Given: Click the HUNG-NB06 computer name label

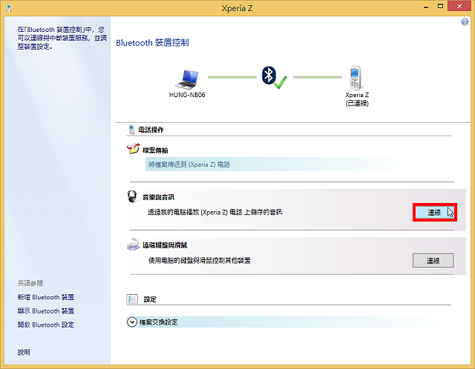Looking at the screenshot, I should (187, 95).
